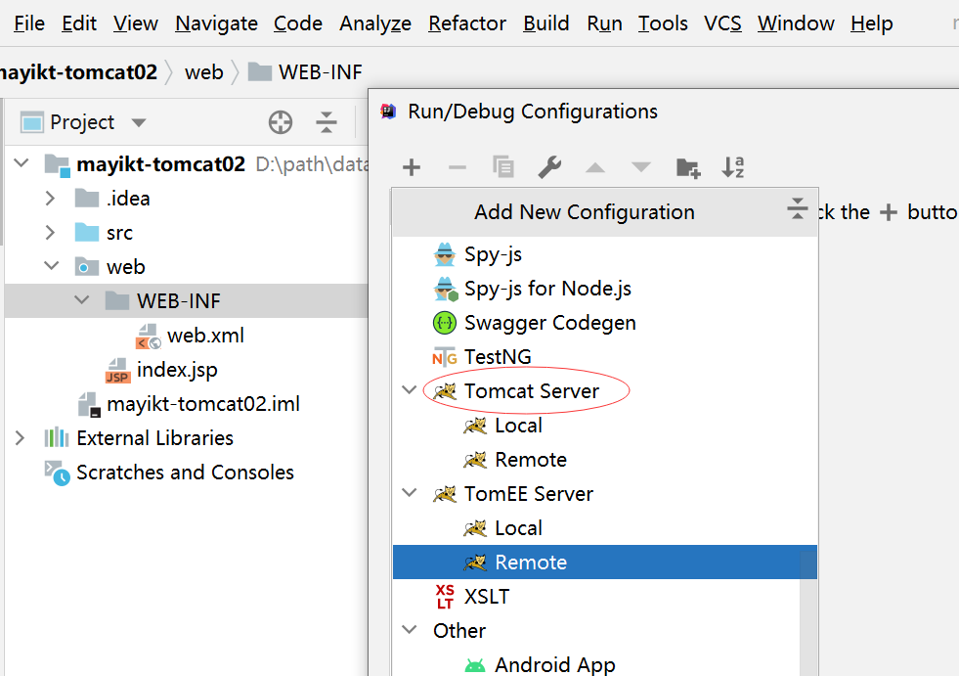Add a new configuration with the plus icon

[411, 167]
